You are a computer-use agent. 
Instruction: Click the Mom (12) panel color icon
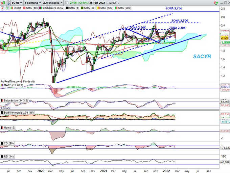[x=2, y=127]
